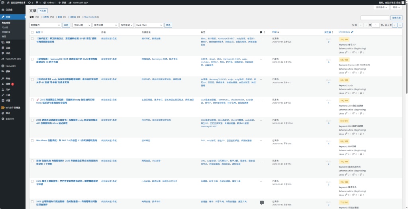Viewport: 408px width, 209px height.
Task: Filter to 回收站 (3) trashed posts
Action: point(75,17)
